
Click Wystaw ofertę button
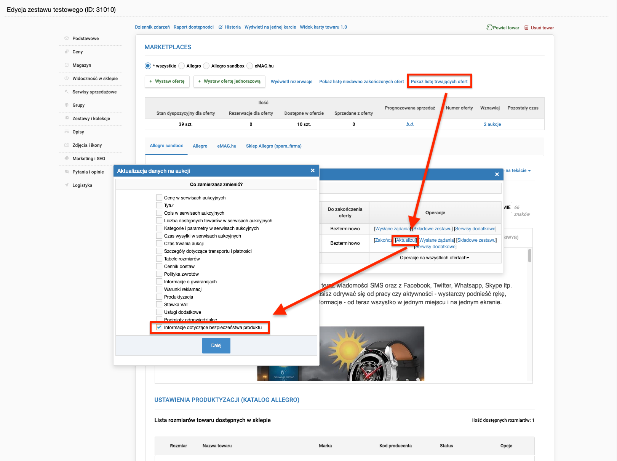tap(167, 81)
